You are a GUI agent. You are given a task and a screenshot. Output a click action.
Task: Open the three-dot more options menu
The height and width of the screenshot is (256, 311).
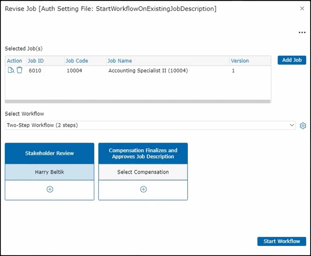point(302,33)
